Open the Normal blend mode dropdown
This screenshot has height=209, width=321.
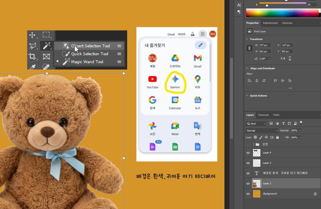261,130
